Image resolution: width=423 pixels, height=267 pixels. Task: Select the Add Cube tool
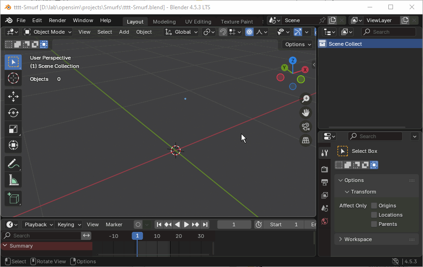click(13, 199)
